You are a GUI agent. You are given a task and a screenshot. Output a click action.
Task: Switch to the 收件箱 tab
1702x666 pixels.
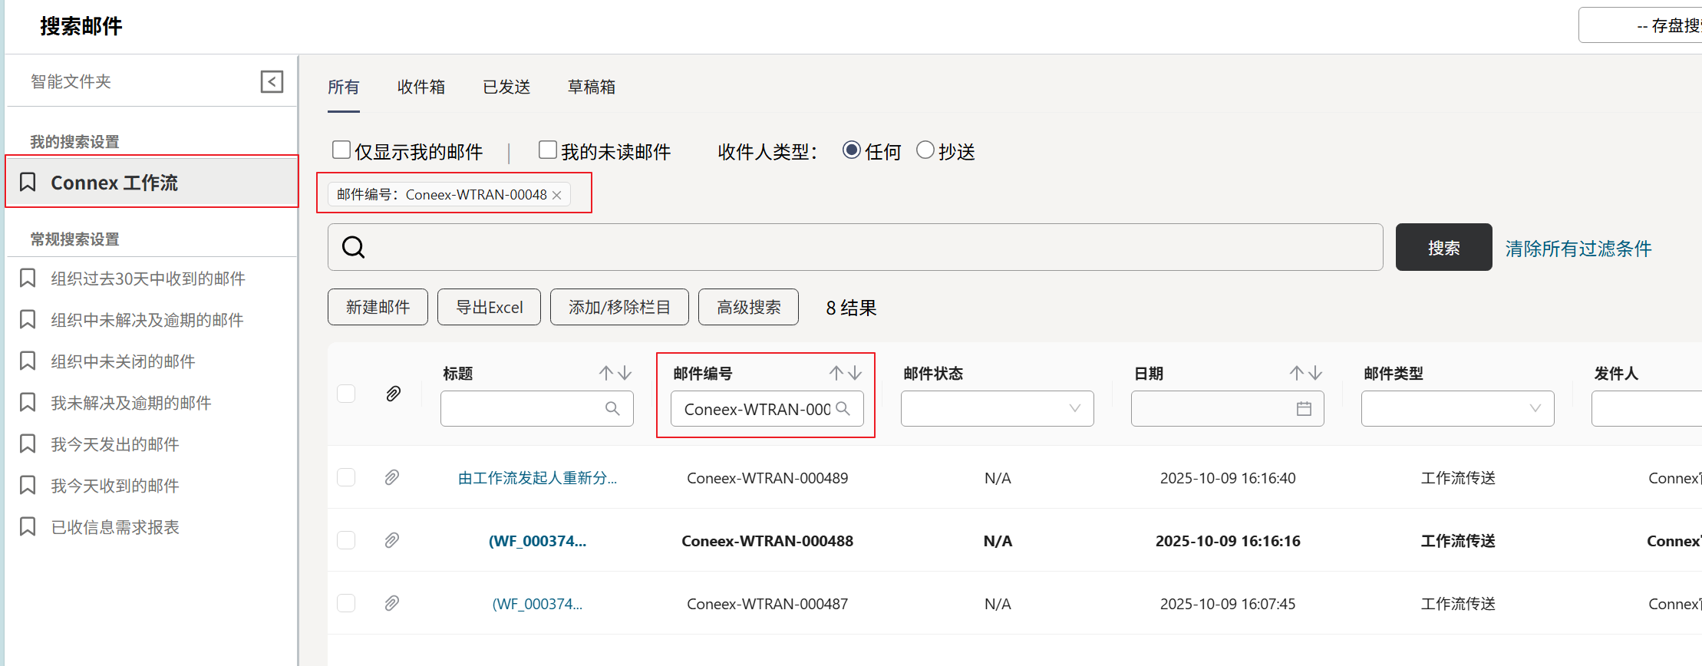tap(421, 87)
